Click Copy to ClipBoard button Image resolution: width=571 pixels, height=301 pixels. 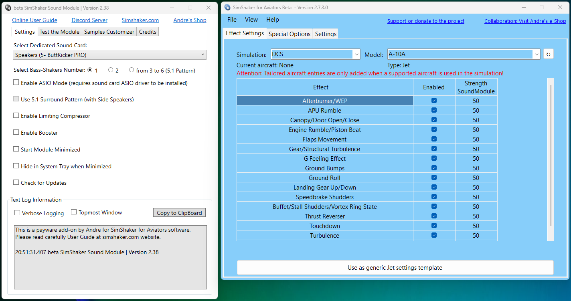(x=179, y=213)
